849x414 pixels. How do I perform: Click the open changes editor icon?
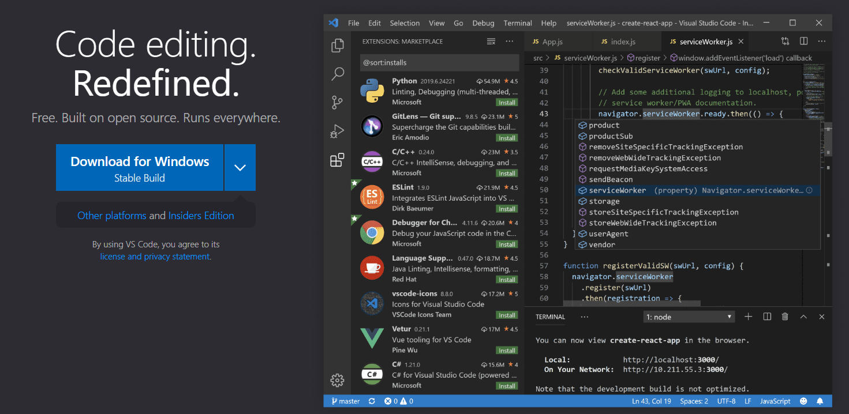click(x=786, y=42)
